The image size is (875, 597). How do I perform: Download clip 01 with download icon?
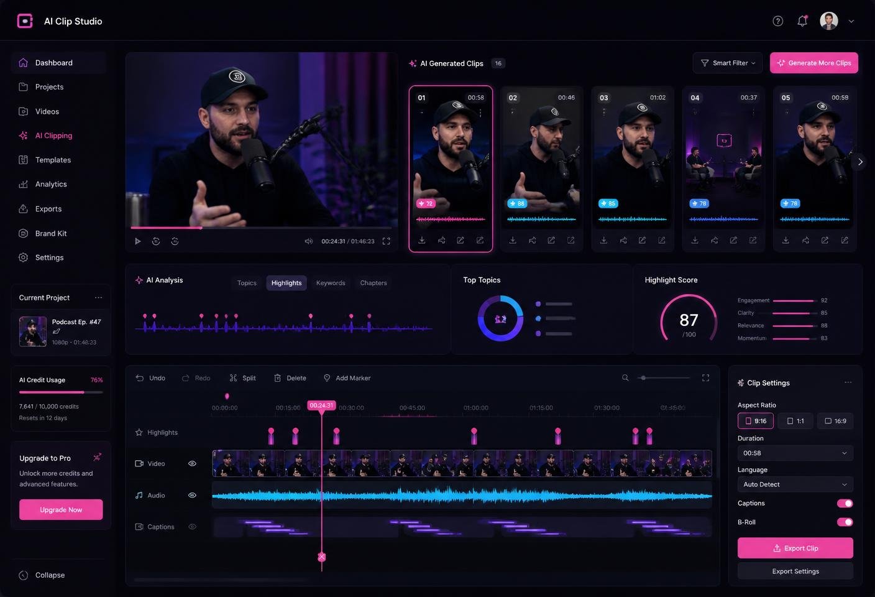tap(421, 240)
